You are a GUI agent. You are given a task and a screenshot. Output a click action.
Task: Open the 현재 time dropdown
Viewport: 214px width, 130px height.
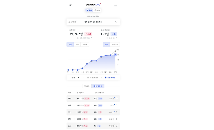coord(75,78)
